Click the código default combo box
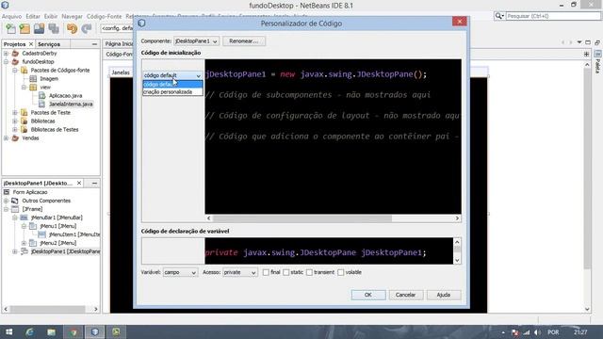603x339 pixels. (x=172, y=75)
